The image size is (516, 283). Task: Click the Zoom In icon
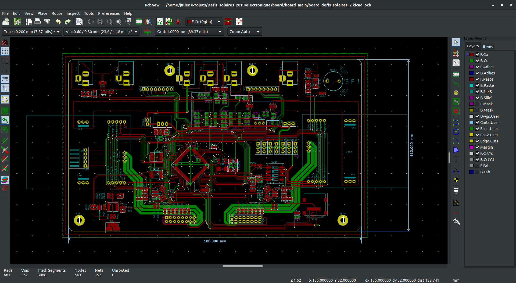click(x=100, y=22)
